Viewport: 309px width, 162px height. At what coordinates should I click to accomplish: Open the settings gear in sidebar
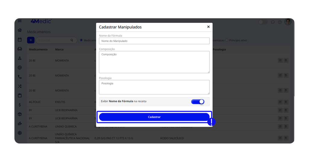coord(20,133)
